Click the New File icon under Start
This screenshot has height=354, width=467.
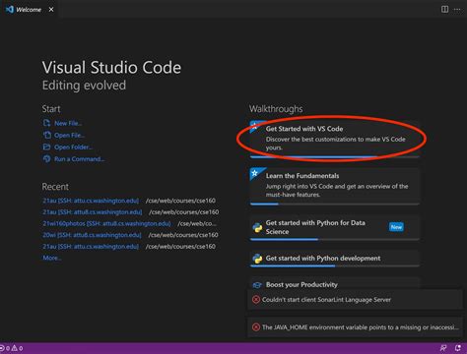pos(46,123)
